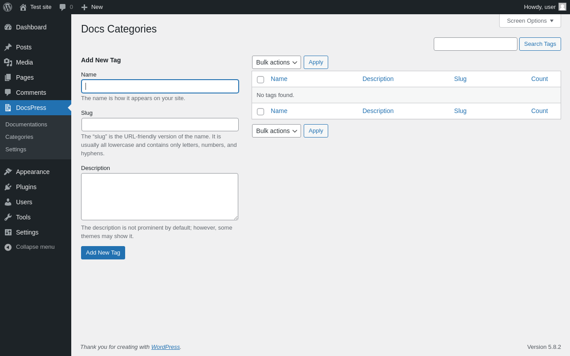Open the DocsPress Settings submenu item
Image resolution: width=570 pixels, height=356 pixels.
pos(16,150)
